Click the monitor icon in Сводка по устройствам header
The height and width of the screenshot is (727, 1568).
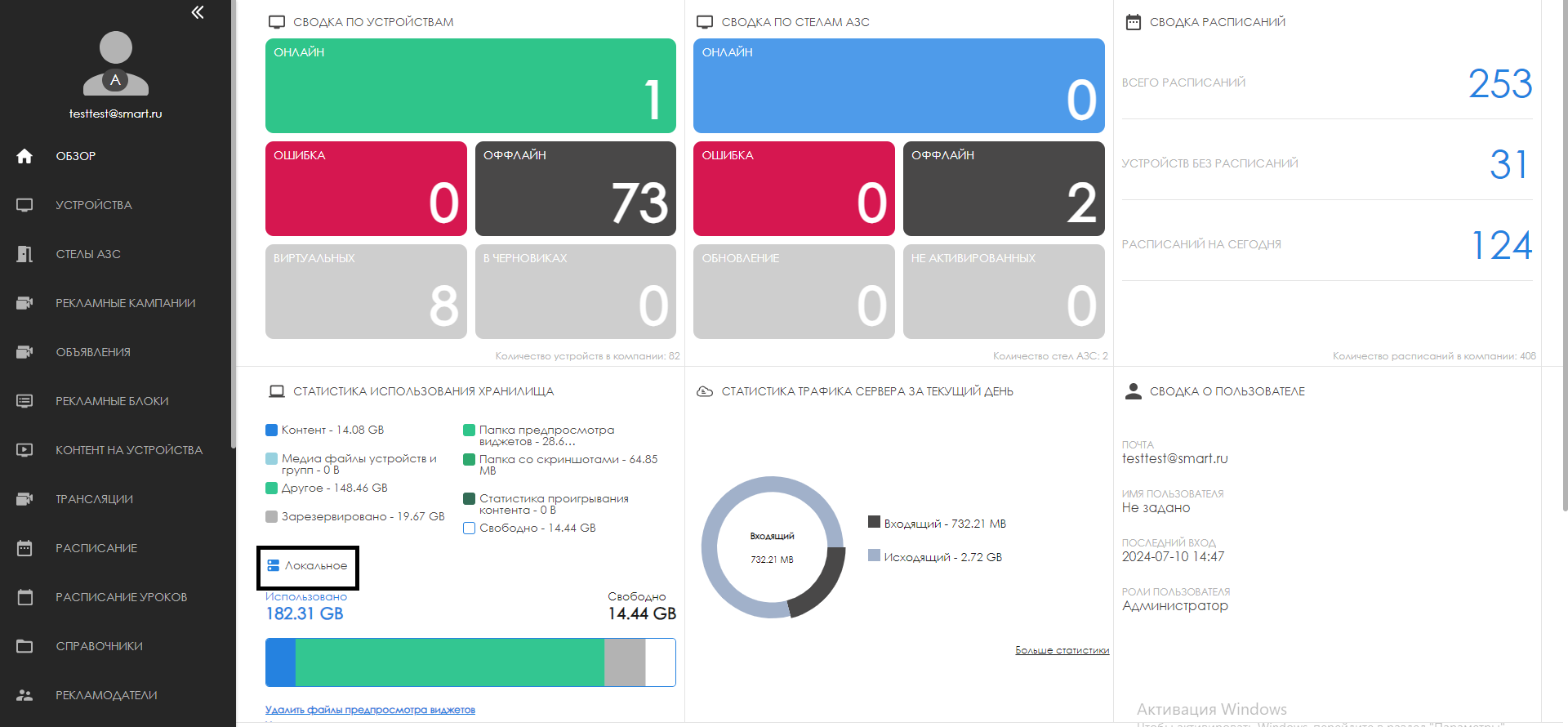click(x=277, y=22)
